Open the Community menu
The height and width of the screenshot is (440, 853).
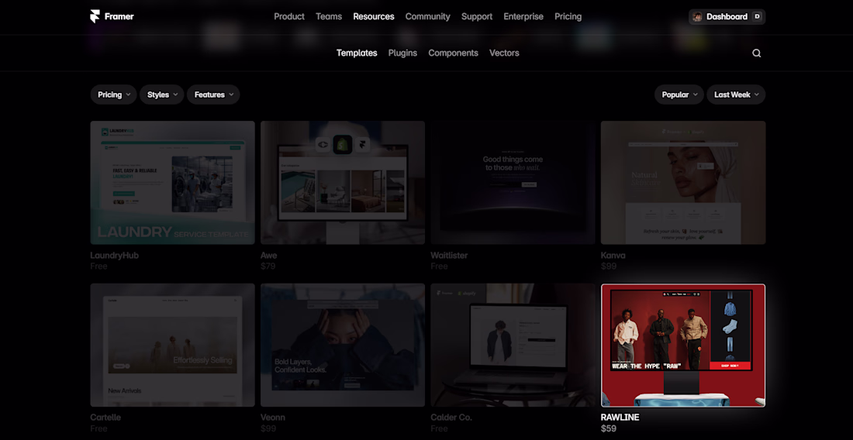point(427,17)
